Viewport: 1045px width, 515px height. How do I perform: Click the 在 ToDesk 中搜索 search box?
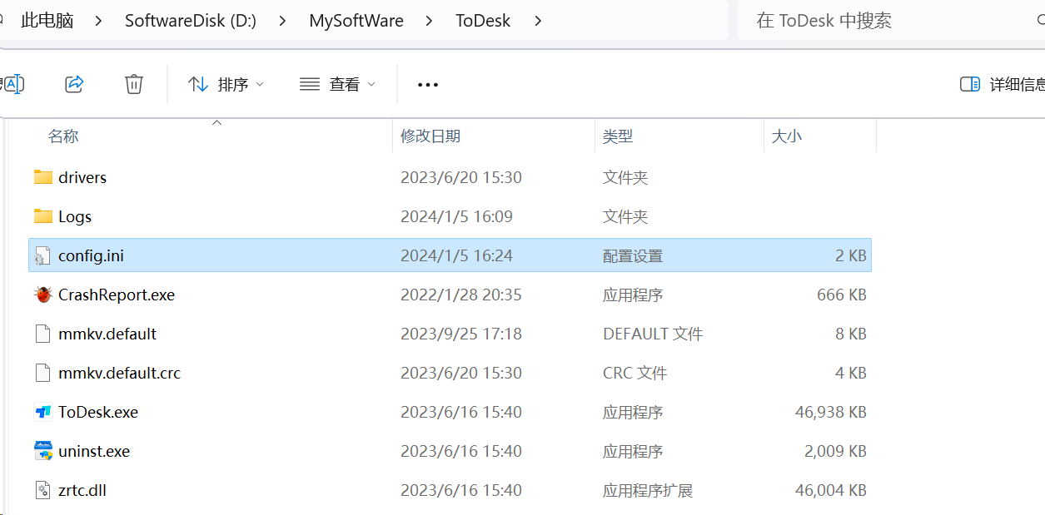pos(891,20)
